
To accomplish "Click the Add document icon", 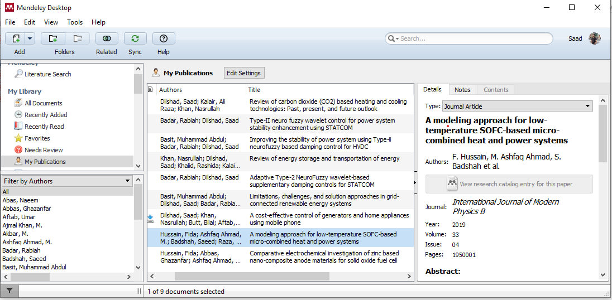I will (16, 38).
